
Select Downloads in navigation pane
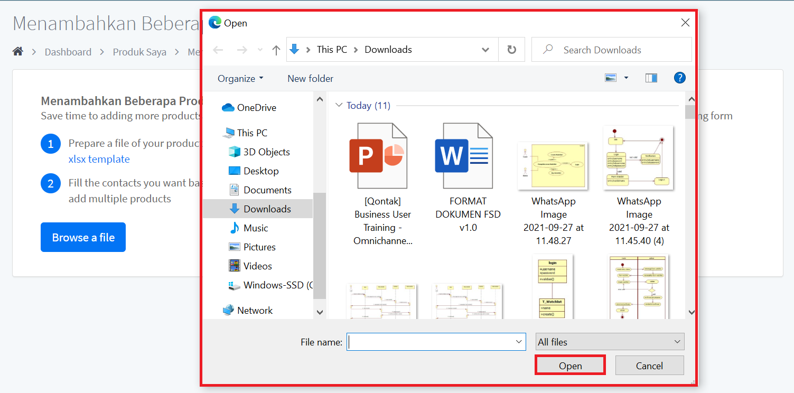tap(258, 209)
